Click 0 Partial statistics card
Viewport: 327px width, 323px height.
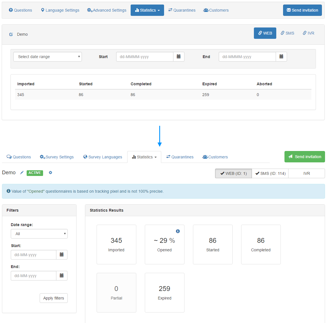tap(116, 293)
